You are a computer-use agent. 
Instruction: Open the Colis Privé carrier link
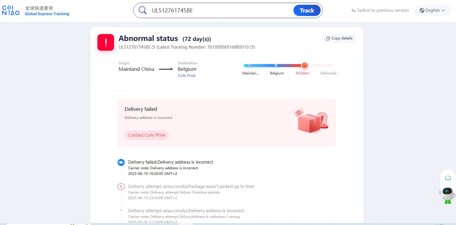point(187,76)
